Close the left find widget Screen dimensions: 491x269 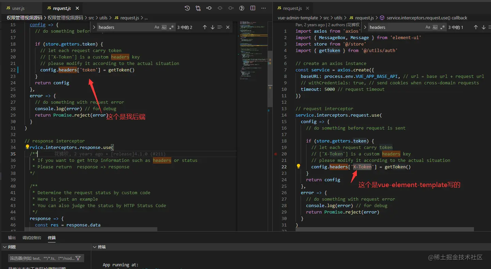[228, 27]
